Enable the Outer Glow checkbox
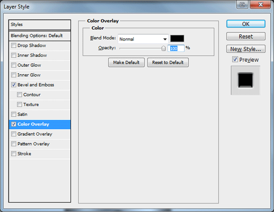The image size is (274, 212). (x=14, y=65)
